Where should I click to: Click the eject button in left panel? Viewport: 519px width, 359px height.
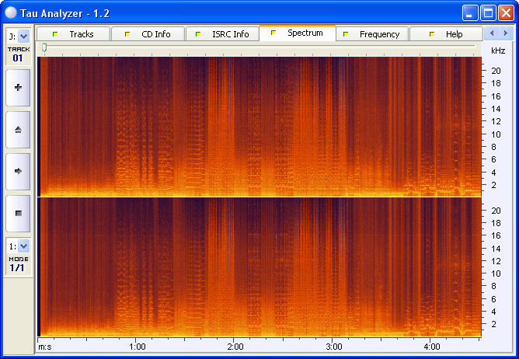pyautogui.click(x=18, y=130)
